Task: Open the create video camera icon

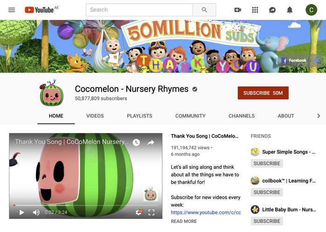Action: [238, 10]
